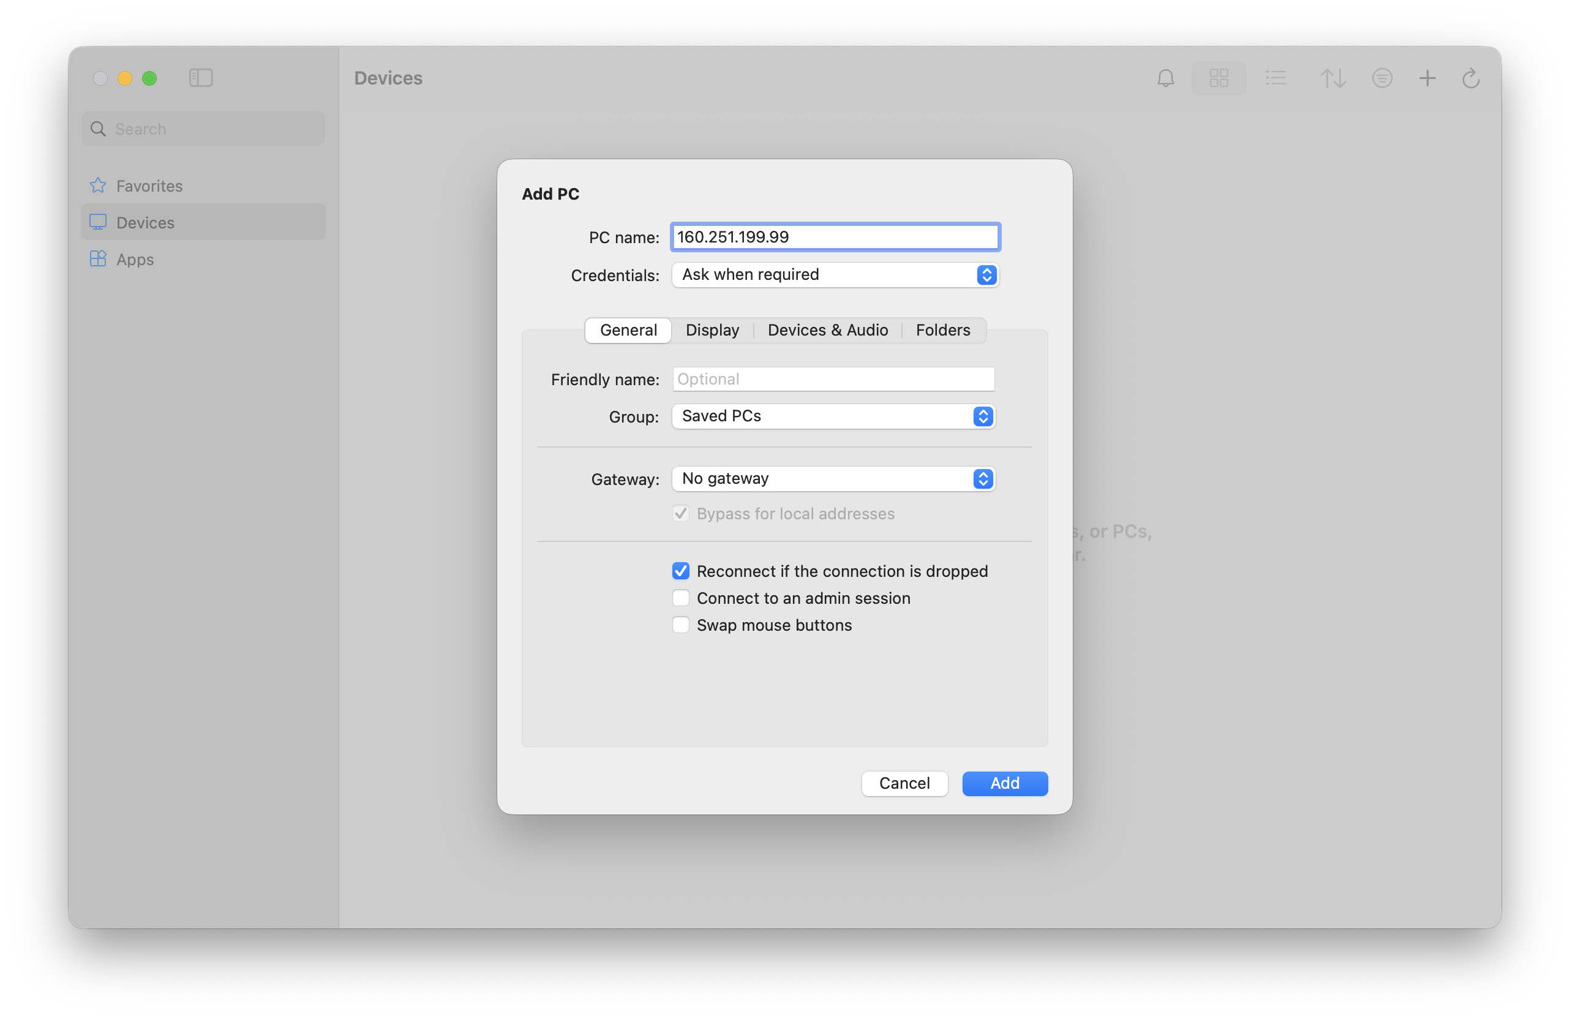
Task: Click the Cancel button
Action: tap(904, 783)
